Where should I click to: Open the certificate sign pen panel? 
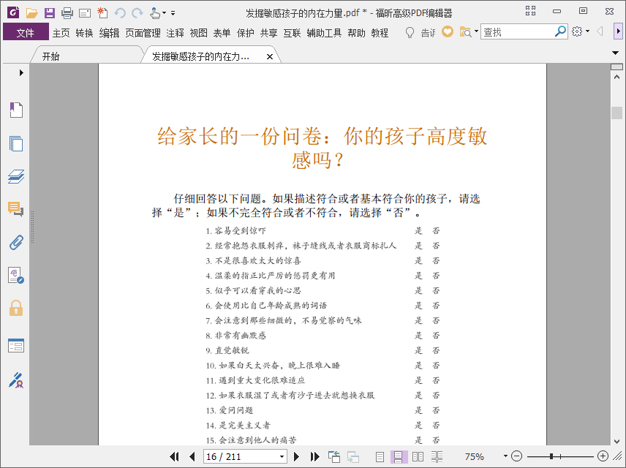tap(16, 380)
